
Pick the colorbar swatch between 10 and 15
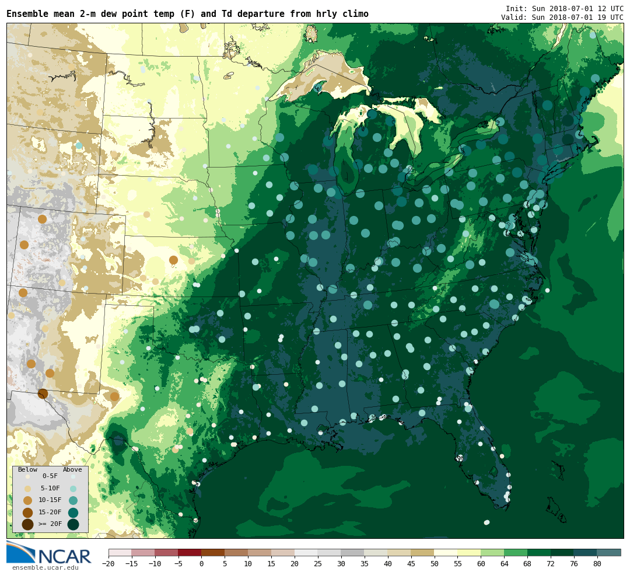tap(260, 552)
